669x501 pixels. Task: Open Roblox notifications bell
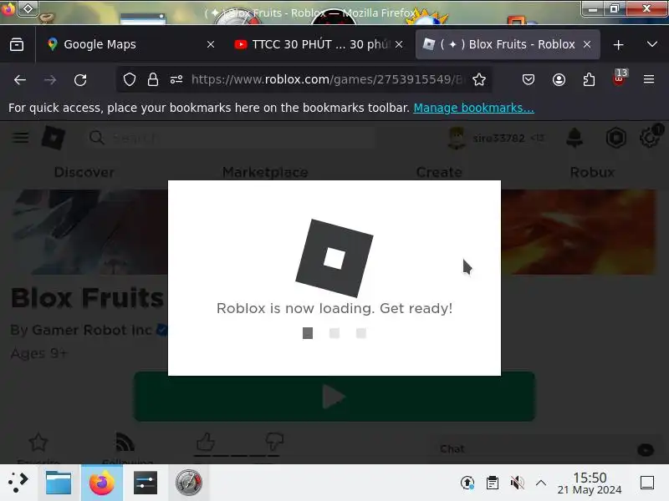pyautogui.click(x=575, y=138)
